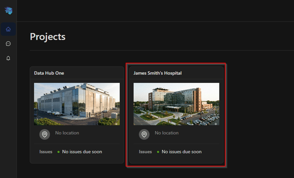This screenshot has height=178, width=294.
Task: Click "No issues due soon" on James Smith's Hospital
Action: coord(182,152)
